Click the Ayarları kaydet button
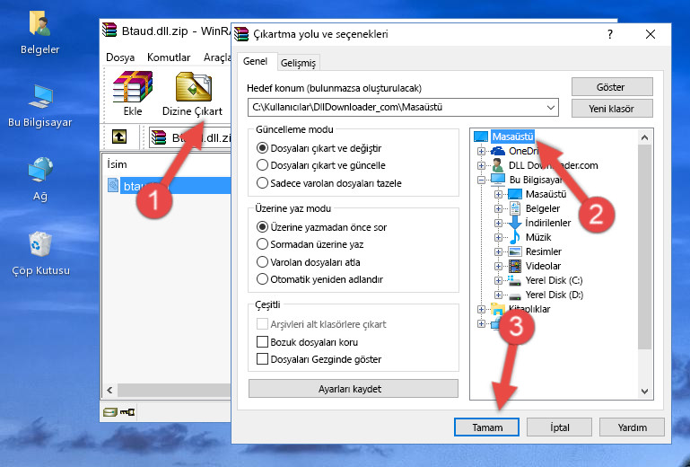Viewport: 690px width, 467px height. pos(353,389)
